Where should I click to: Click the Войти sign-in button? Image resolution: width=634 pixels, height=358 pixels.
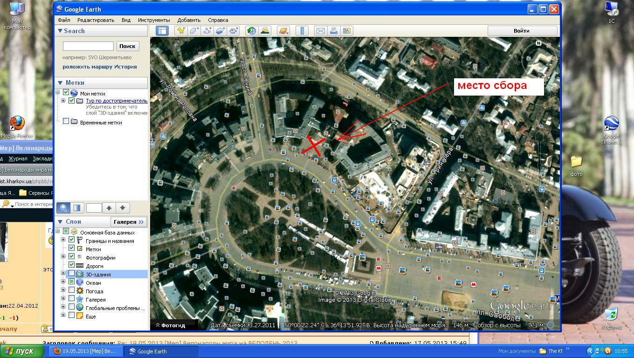(522, 31)
